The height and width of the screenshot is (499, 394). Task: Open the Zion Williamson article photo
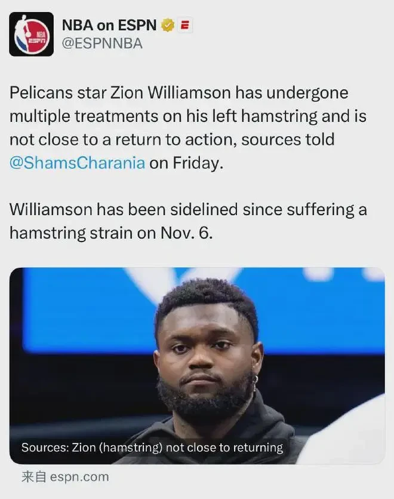(x=197, y=365)
